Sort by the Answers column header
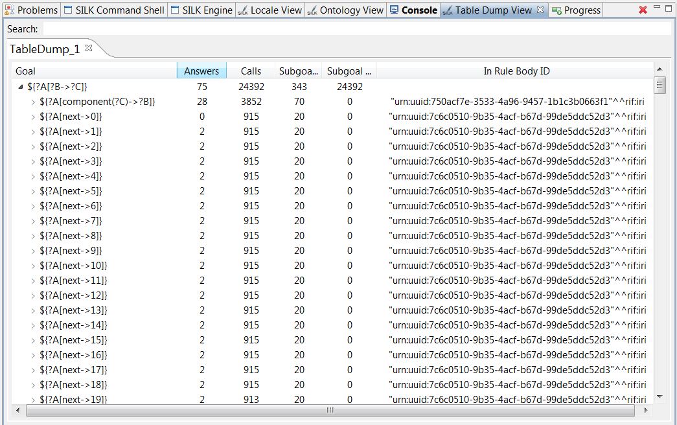This screenshot has height=425, width=677. tap(201, 71)
